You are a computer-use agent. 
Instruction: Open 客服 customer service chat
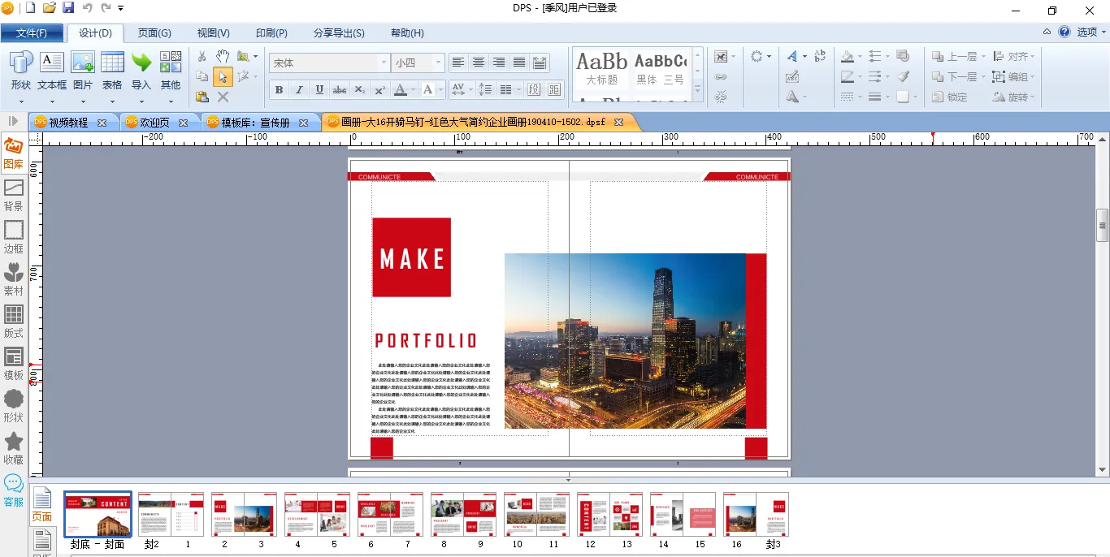click(x=14, y=490)
